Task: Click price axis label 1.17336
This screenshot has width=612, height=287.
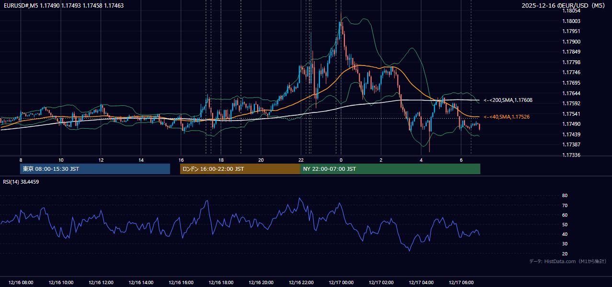Action: [x=571, y=155]
